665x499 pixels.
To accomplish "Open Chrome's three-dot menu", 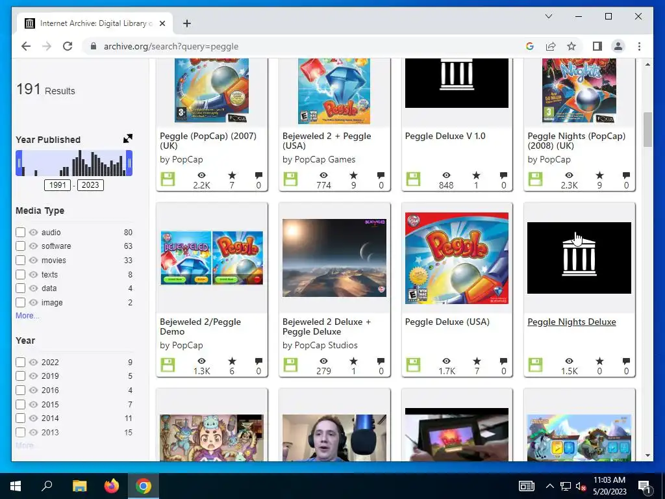I will pos(639,46).
